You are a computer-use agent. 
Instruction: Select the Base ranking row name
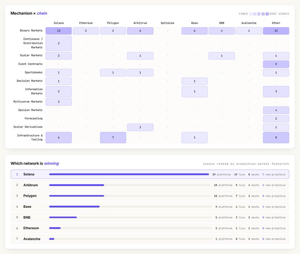[x=27, y=206]
